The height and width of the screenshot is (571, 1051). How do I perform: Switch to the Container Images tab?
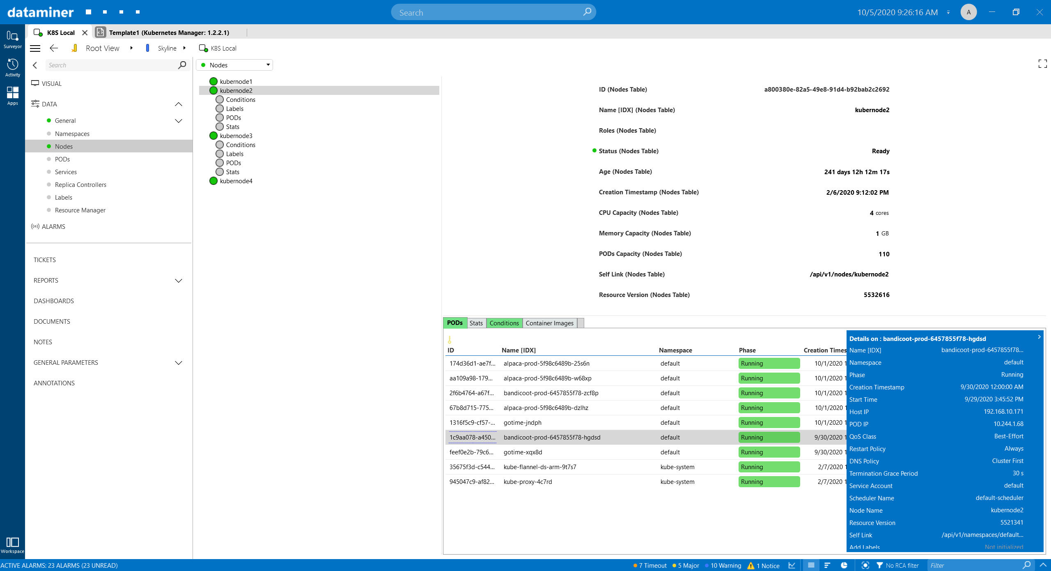click(x=549, y=323)
